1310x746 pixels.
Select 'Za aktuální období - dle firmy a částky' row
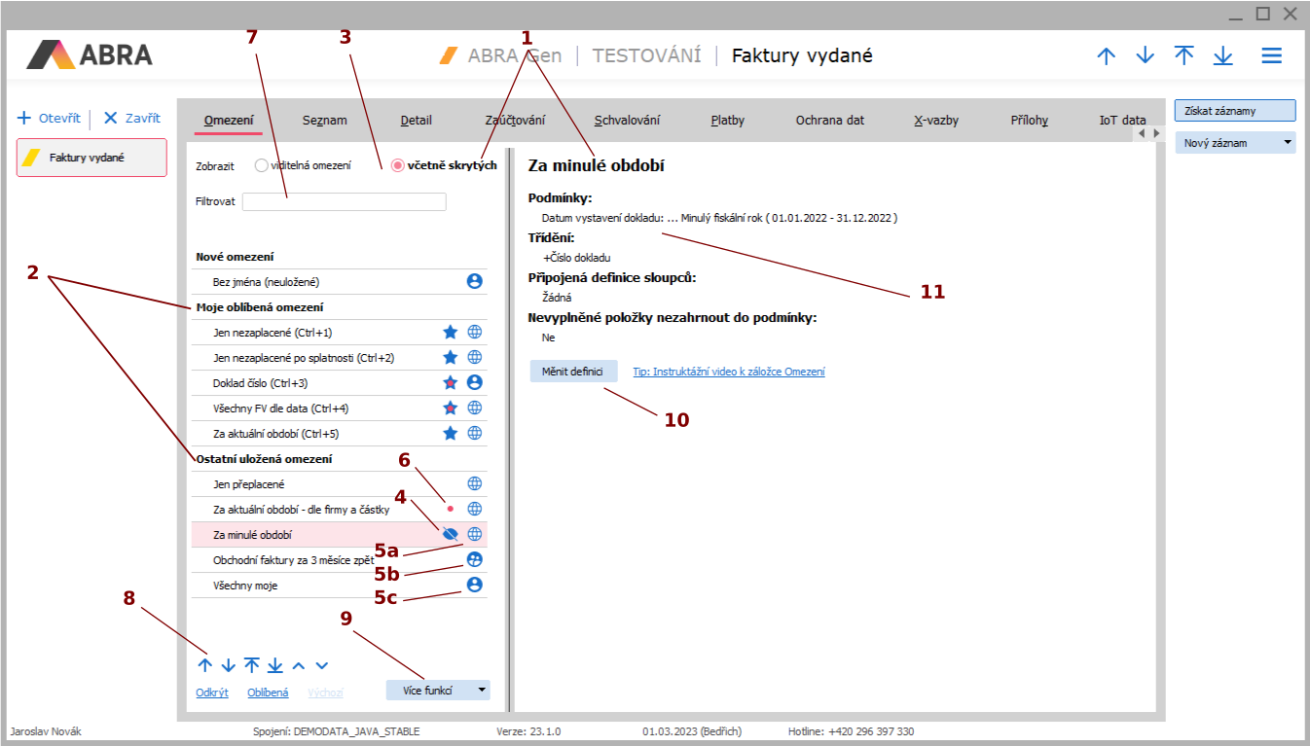337,509
